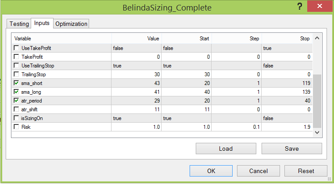334x184 pixels.
Task: Check the TrailingStop checkbox
Action: point(16,74)
